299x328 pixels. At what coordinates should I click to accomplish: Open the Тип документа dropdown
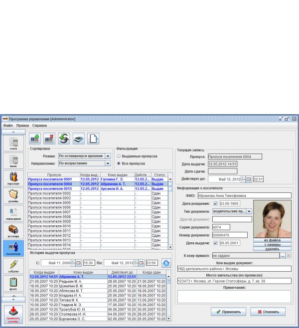(x=249, y=211)
